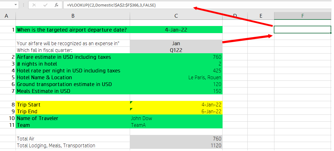Select the hotel rate value 425

tap(176, 71)
